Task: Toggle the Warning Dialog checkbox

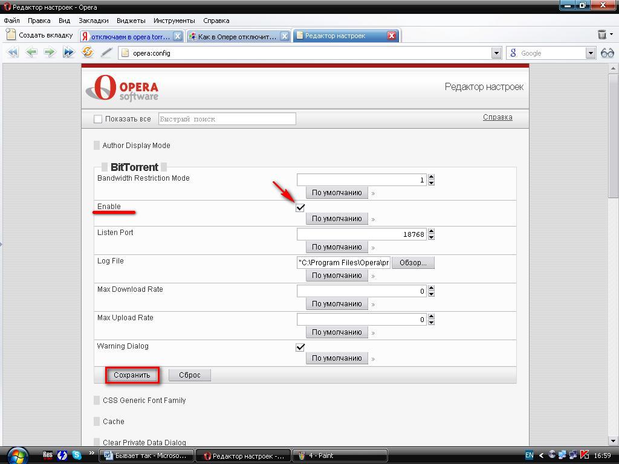Action: 300,347
